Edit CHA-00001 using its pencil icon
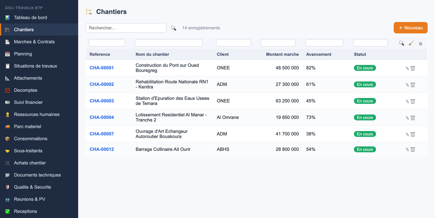435x218 pixels. point(407,68)
